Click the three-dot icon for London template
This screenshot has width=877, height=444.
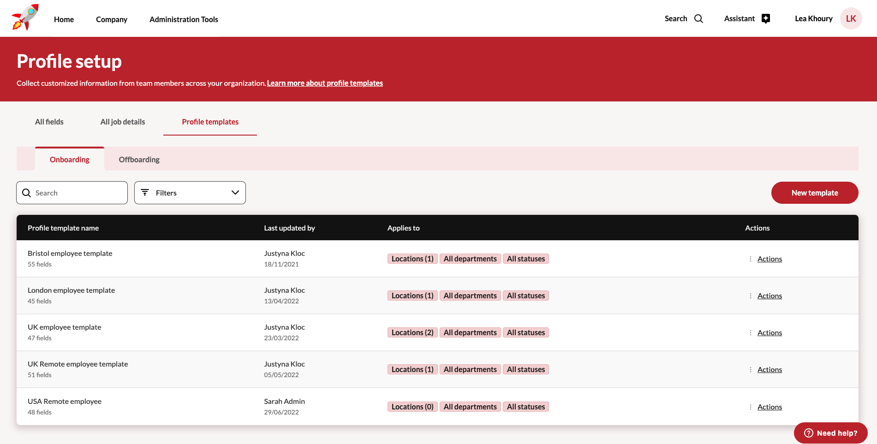point(751,296)
